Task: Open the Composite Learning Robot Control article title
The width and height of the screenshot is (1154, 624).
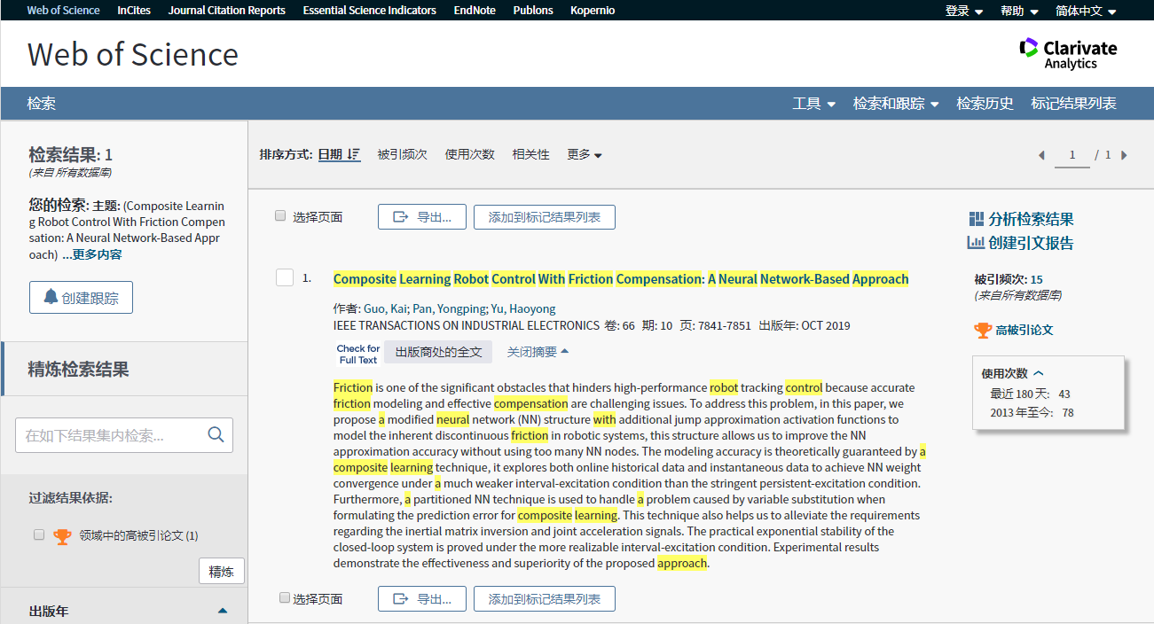Action: pyautogui.click(x=620, y=279)
